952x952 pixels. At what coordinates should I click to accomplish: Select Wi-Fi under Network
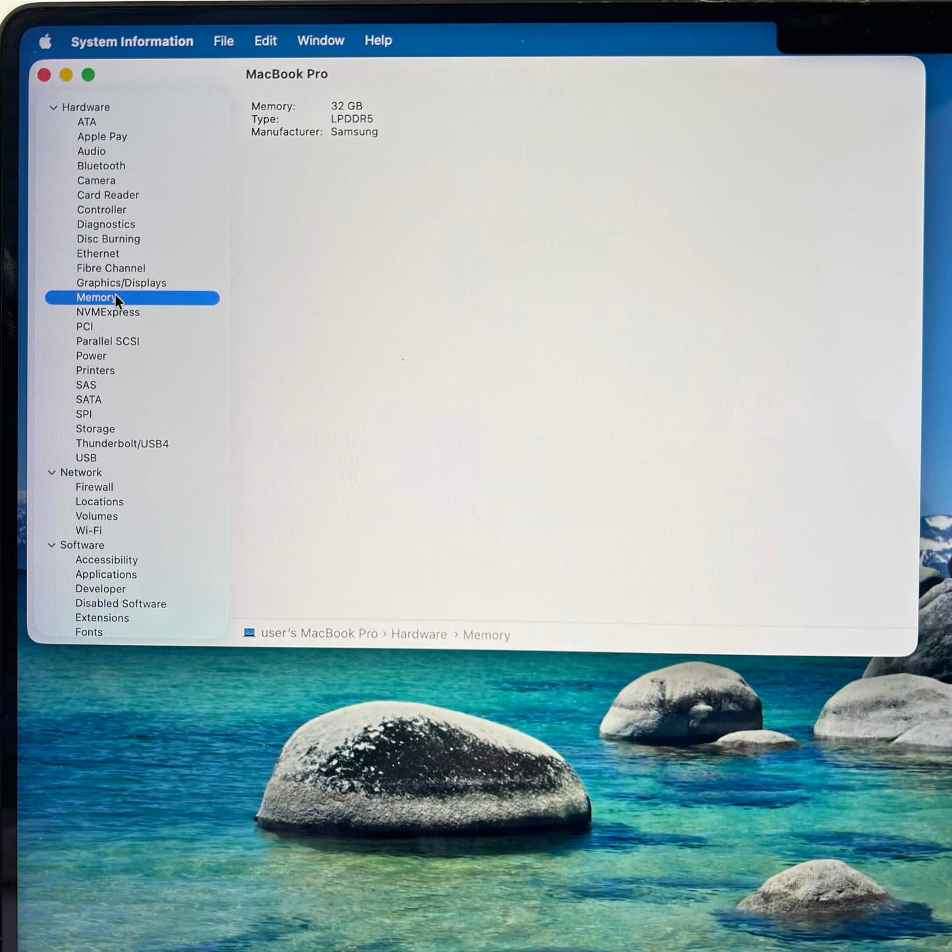pyautogui.click(x=89, y=530)
